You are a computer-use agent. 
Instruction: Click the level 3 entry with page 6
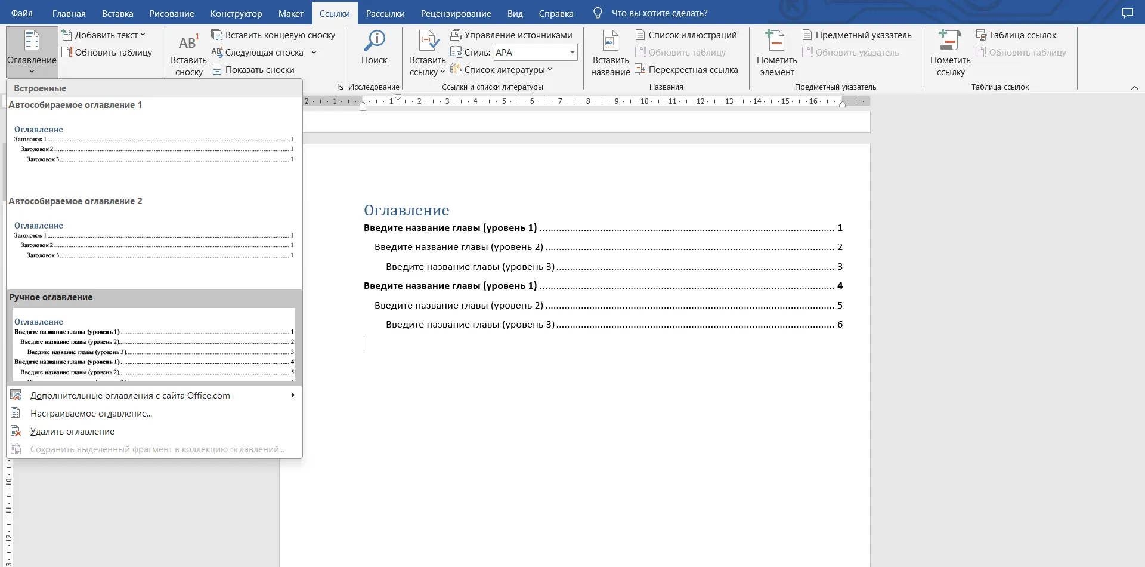point(614,325)
